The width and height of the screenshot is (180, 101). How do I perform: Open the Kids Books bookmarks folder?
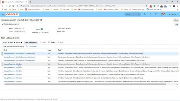pos(65,9)
